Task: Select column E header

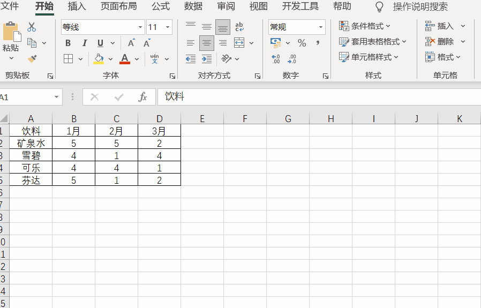Action: point(202,119)
